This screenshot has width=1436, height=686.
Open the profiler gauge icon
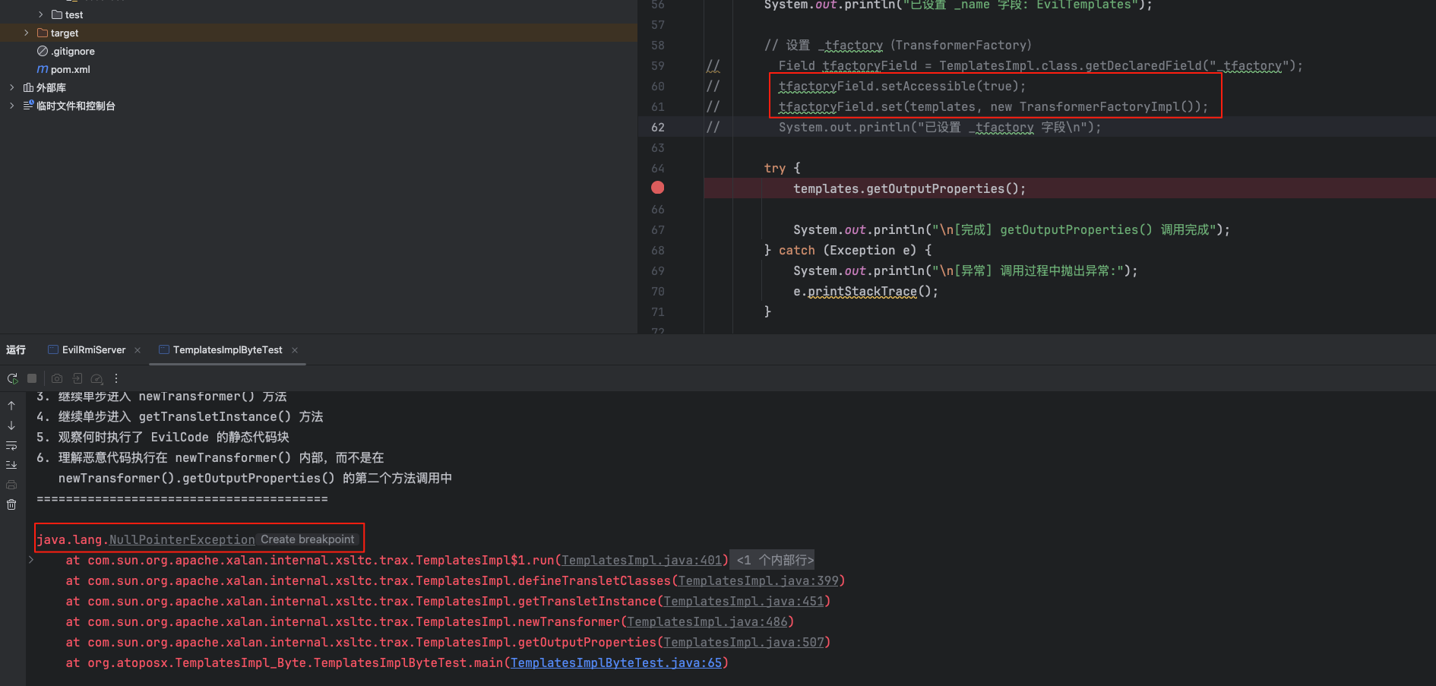click(x=96, y=378)
